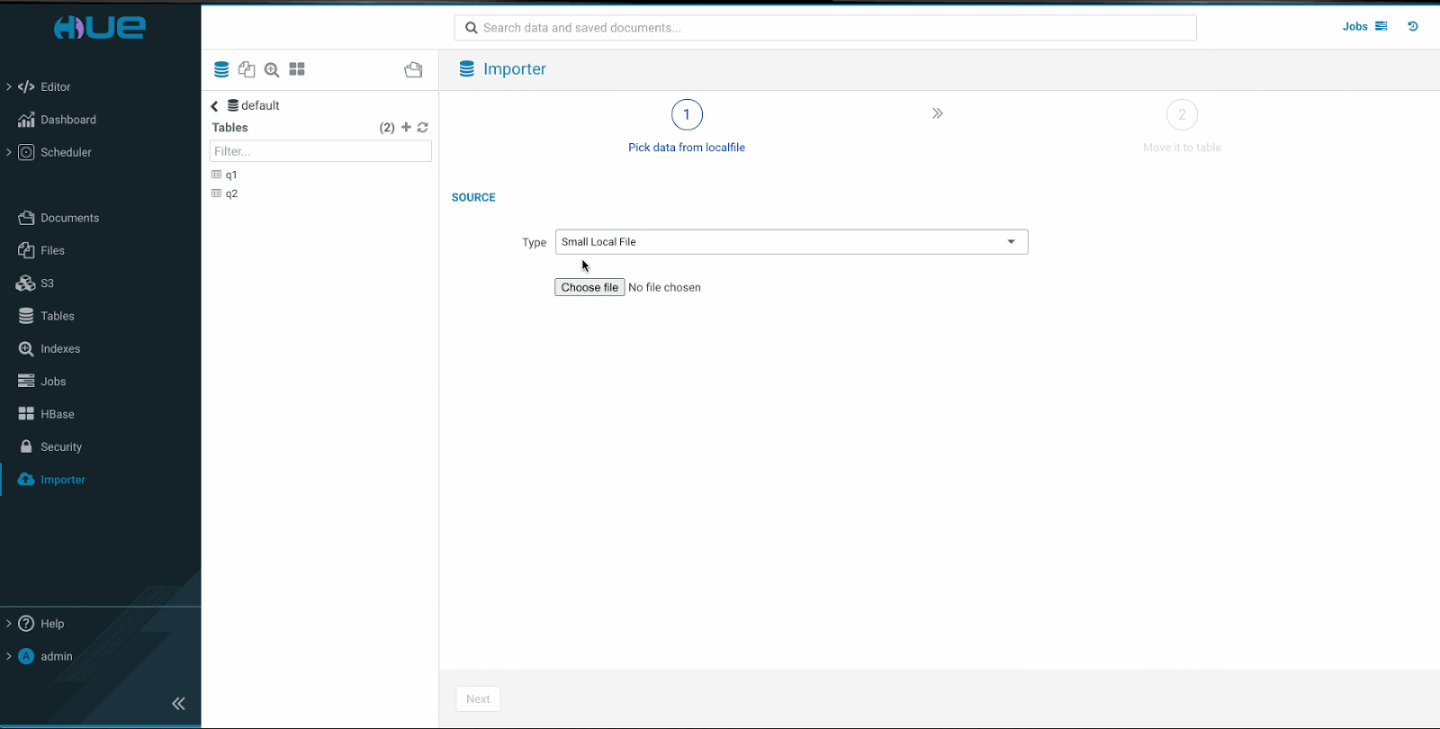Open Jobs panel in top bar
This screenshot has height=729, width=1440.
[1365, 26]
